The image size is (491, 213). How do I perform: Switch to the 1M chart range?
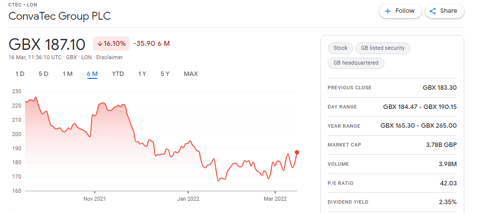68,74
